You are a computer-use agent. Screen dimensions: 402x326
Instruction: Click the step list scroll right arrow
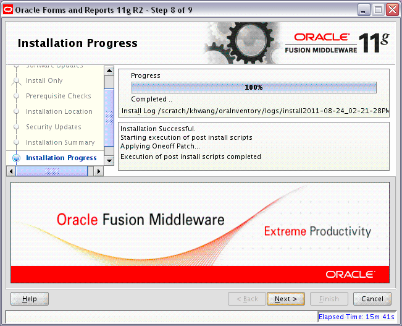(99, 171)
